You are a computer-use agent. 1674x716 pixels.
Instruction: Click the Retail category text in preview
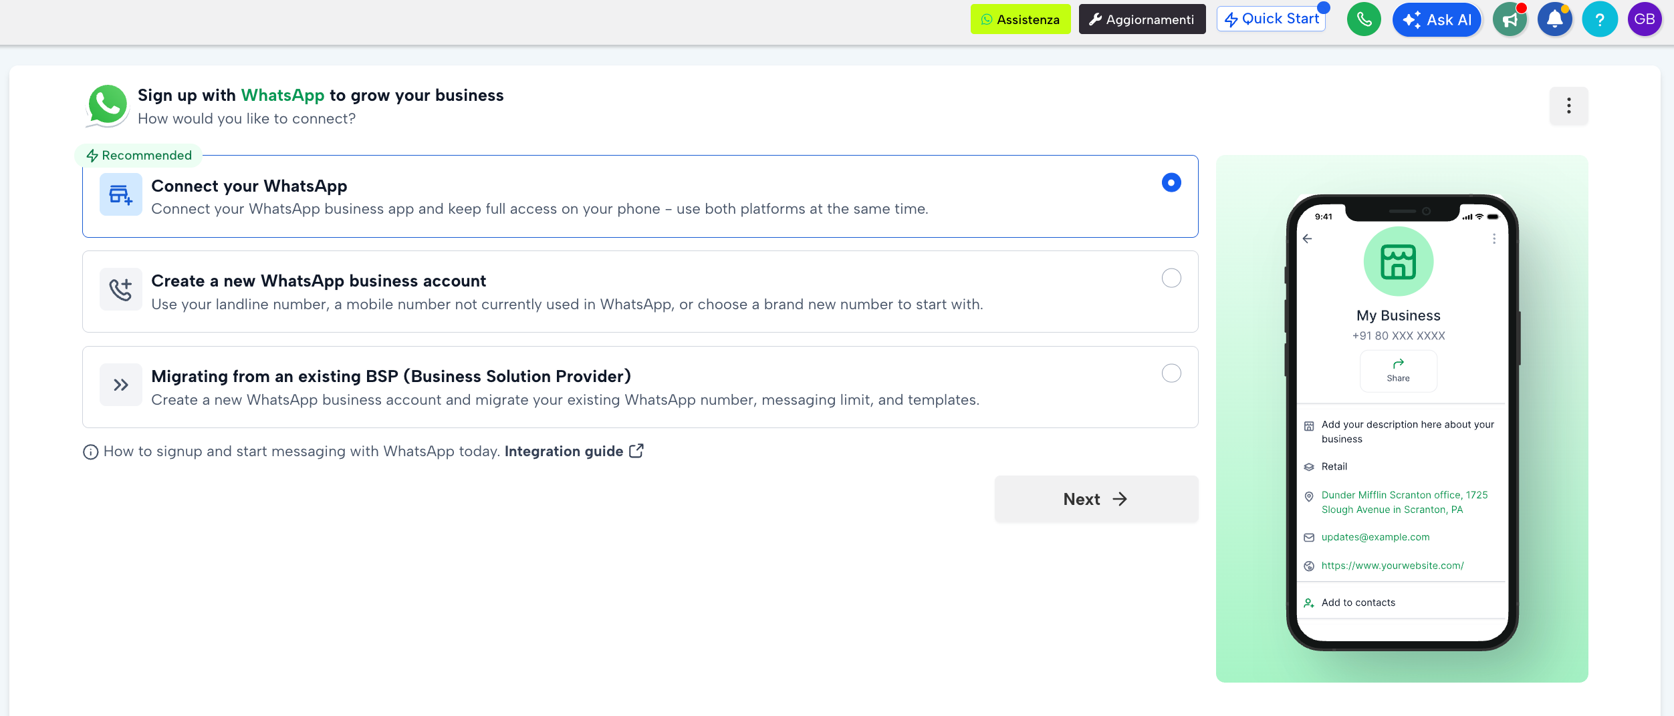click(1334, 466)
